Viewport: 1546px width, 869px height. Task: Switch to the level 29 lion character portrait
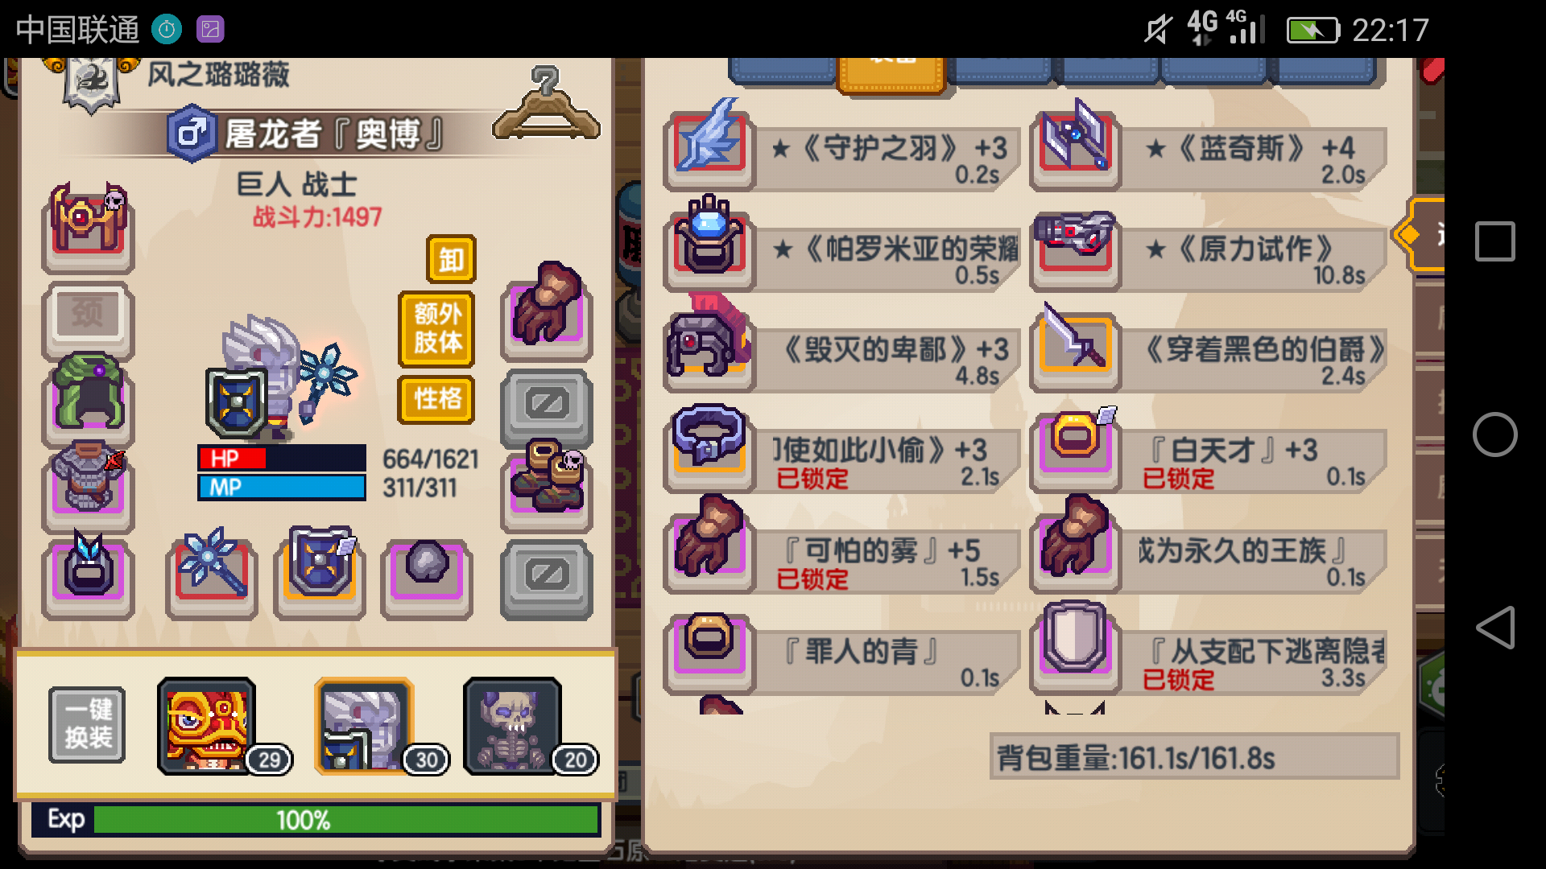(x=207, y=726)
